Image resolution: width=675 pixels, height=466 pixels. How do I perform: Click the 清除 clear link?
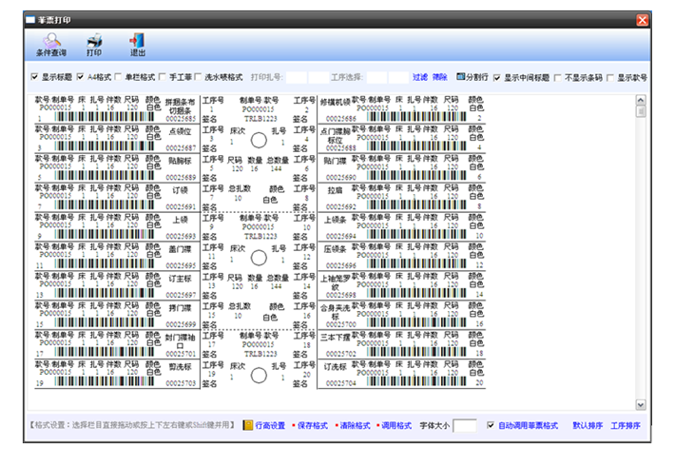pos(440,77)
